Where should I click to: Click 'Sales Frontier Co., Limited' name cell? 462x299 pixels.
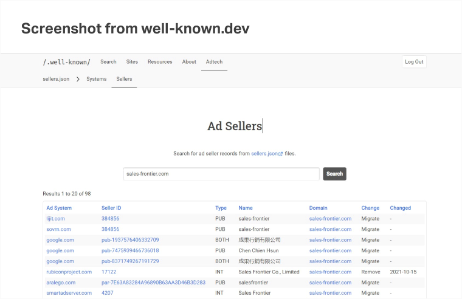click(x=269, y=272)
